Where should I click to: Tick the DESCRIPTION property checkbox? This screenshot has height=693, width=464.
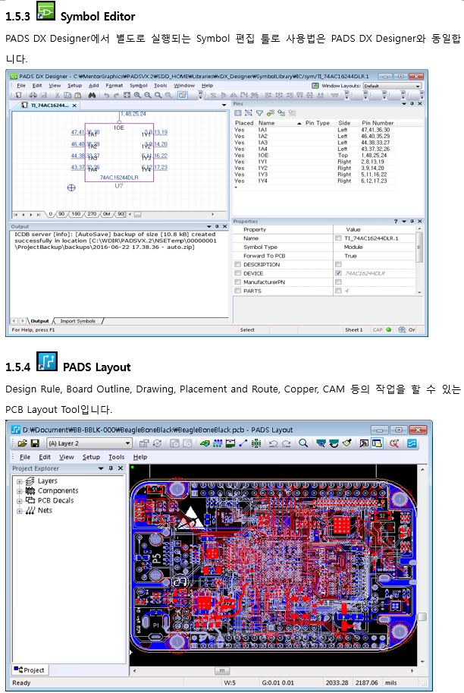click(238, 264)
